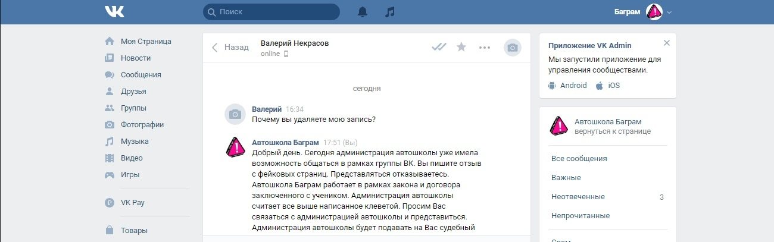Image resolution: width=774 pixels, height=242 pixels.
Task: Select the Неотвеченные messages filter
Action: point(578,197)
